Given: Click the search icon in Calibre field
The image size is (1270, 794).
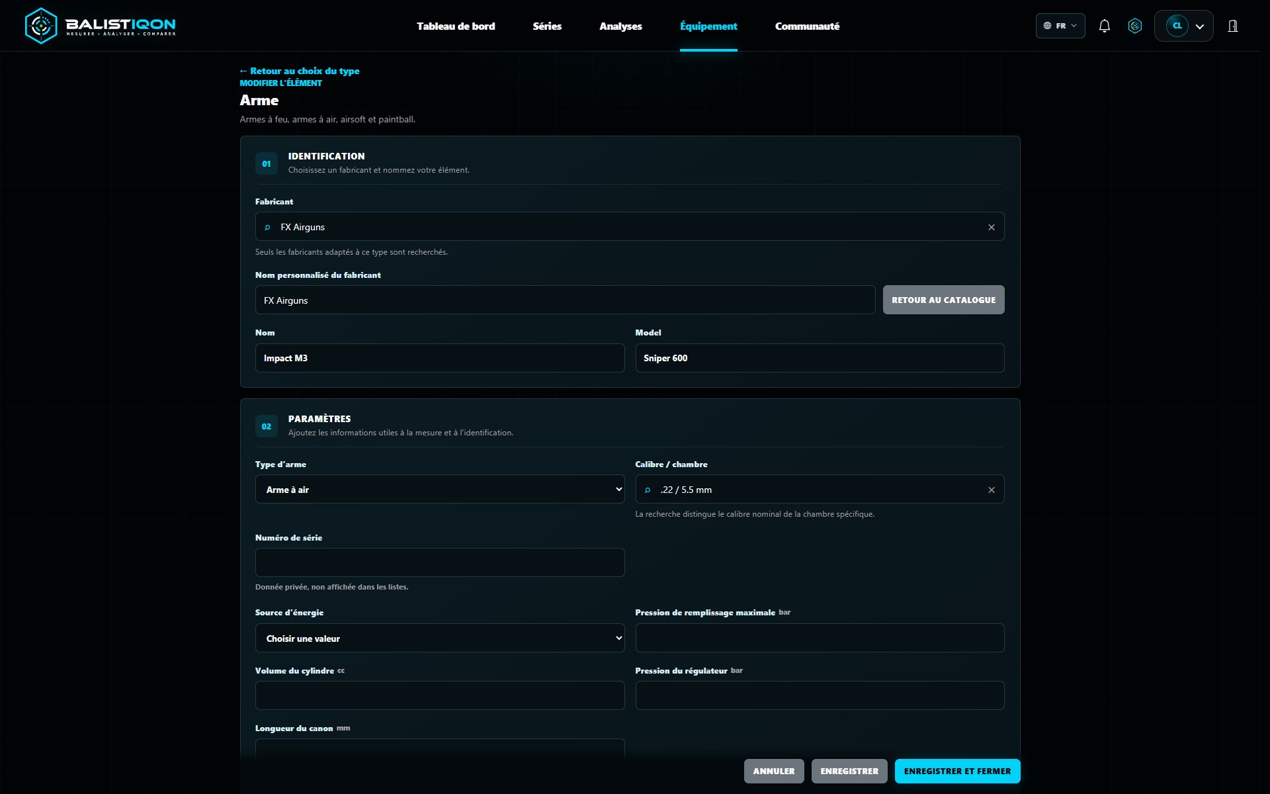Looking at the screenshot, I should click(648, 490).
